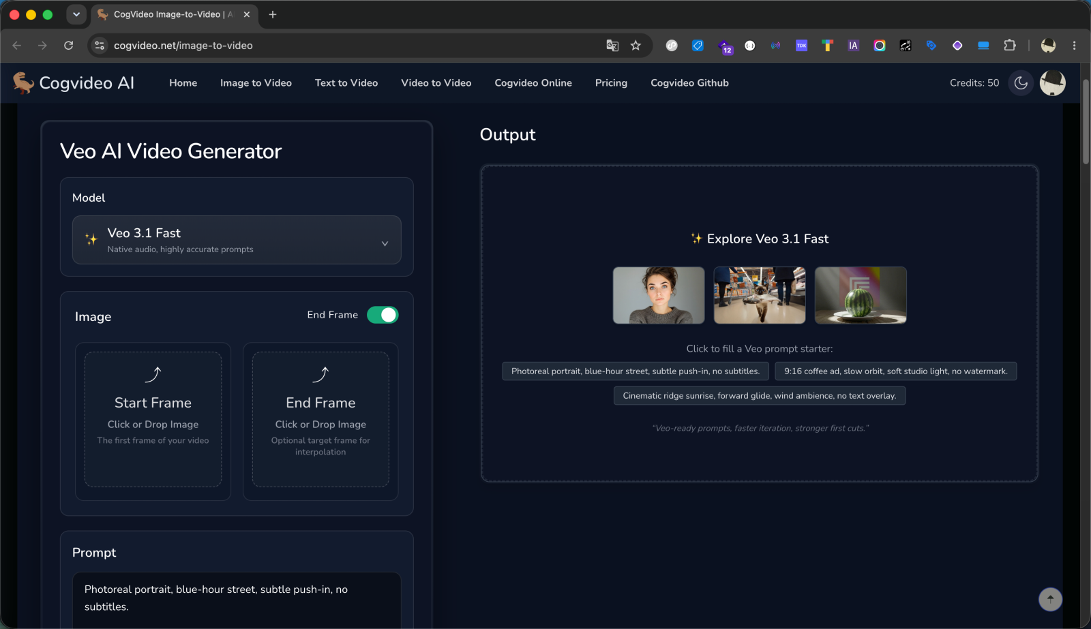Open a new browser tab
This screenshot has height=629, width=1091.
tap(273, 14)
